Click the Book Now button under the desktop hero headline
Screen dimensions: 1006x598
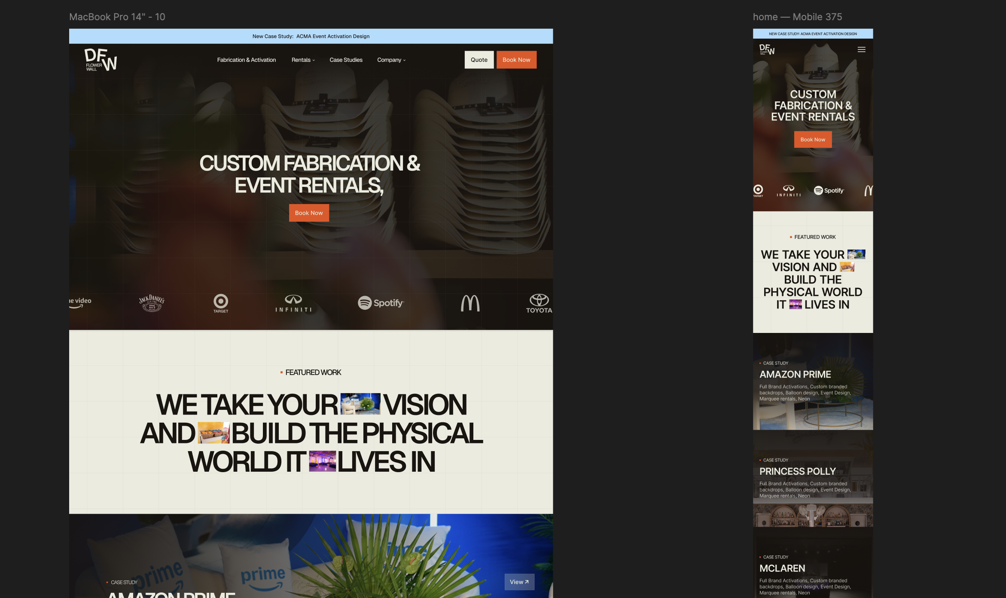tap(309, 213)
